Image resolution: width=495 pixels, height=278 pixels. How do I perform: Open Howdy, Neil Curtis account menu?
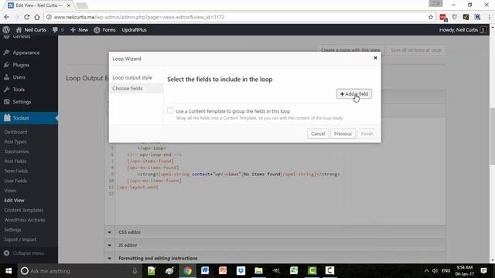[x=463, y=30]
